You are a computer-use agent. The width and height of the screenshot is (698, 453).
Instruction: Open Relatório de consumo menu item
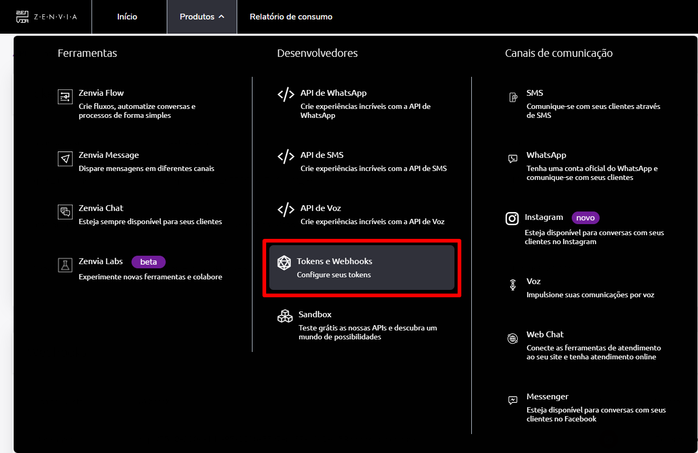(291, 17)
